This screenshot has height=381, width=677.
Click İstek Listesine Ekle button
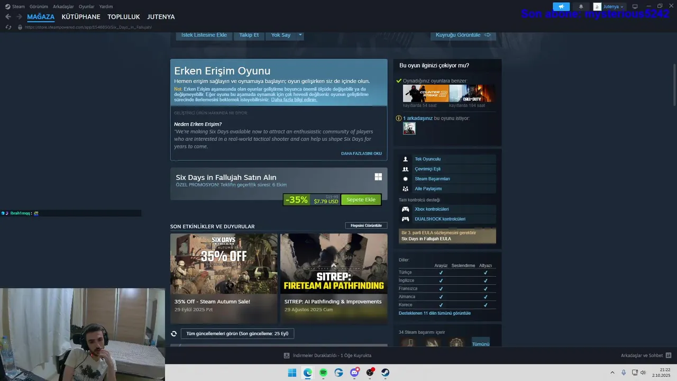[204, 35]
